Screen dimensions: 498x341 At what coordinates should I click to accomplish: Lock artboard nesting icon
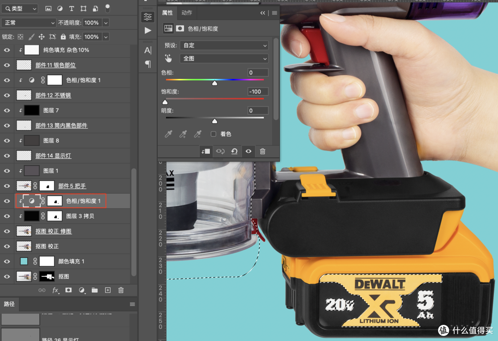tap(53, 37)
